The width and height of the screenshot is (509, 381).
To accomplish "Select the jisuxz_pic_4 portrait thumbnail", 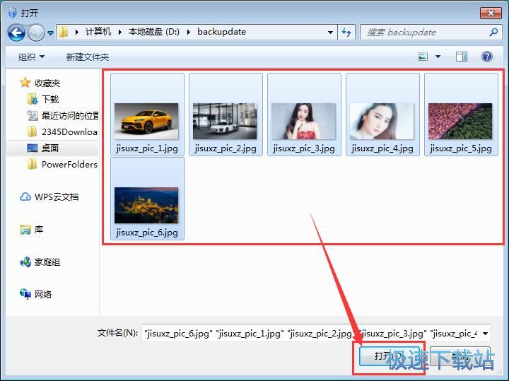I will point(382,121).
